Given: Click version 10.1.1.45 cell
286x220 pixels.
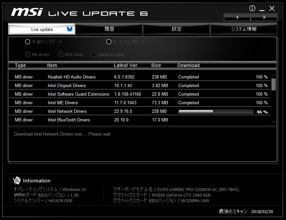Looking at the screenshot, I should 123,85.
